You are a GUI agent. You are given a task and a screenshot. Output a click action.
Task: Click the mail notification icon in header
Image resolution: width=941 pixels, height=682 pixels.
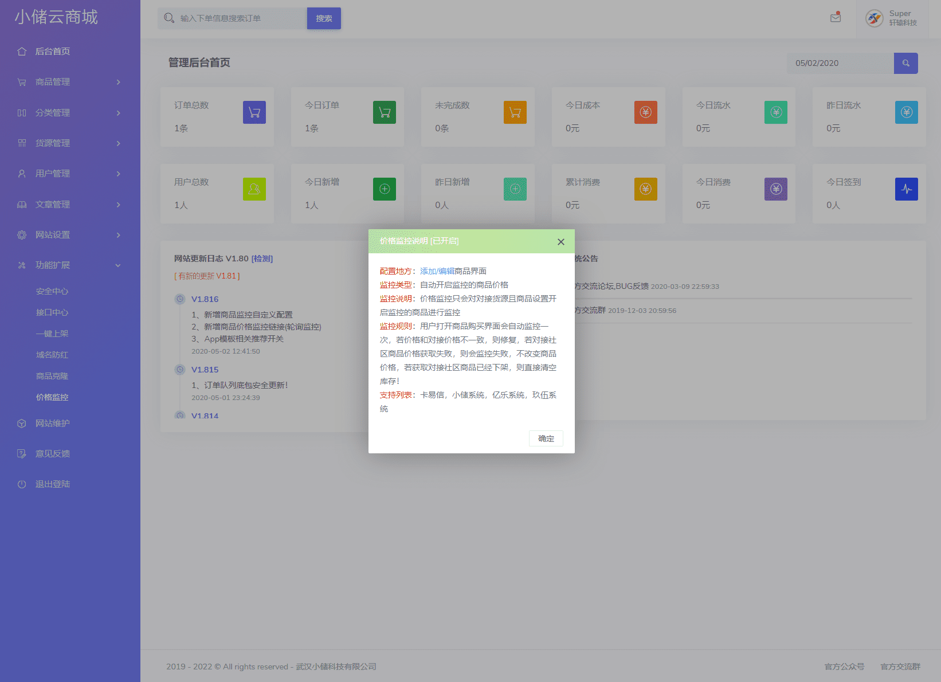point(836,18)
